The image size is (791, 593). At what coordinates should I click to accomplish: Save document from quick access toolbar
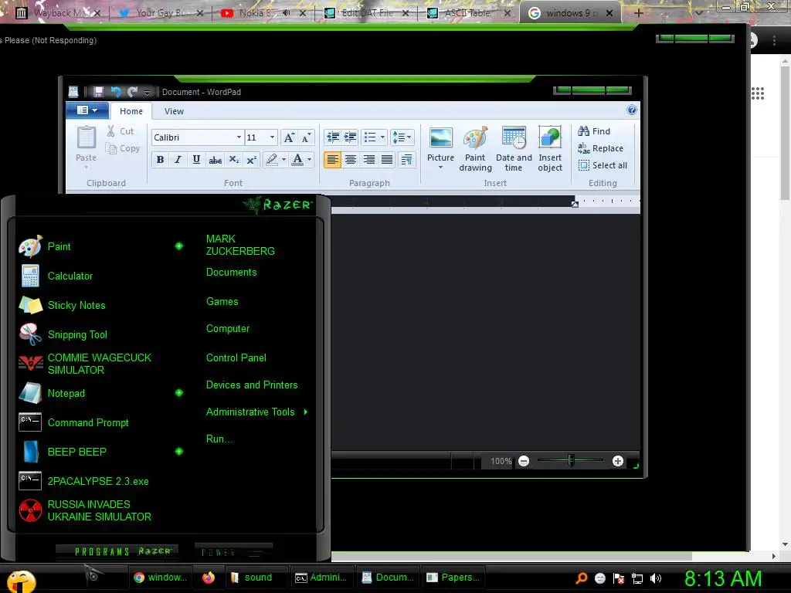click(x=98, y=92)
